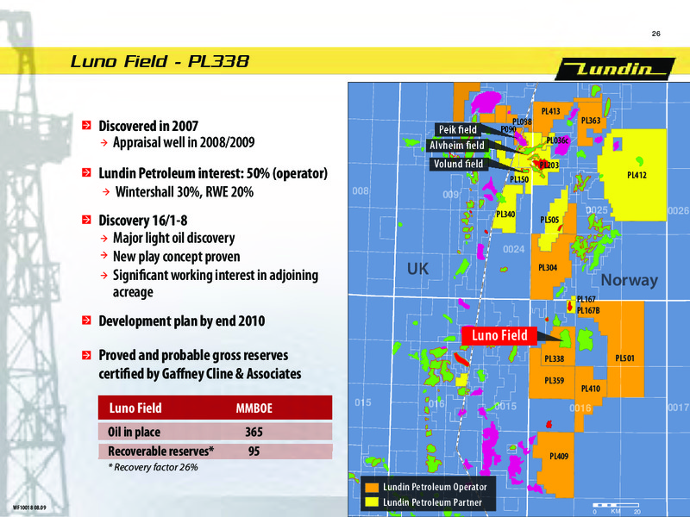Click the PL412 licence label on the map
This screenshot has width=690, height=517.
coord(637,176)
